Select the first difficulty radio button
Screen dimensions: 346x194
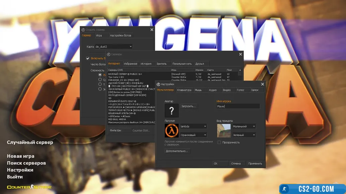click(x=100, y=75)
